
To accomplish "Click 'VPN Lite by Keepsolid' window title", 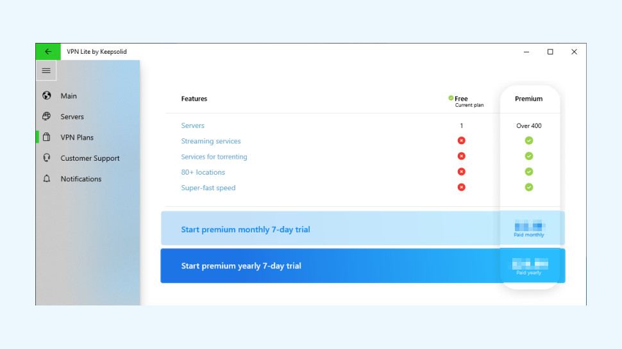I will 97,51.
